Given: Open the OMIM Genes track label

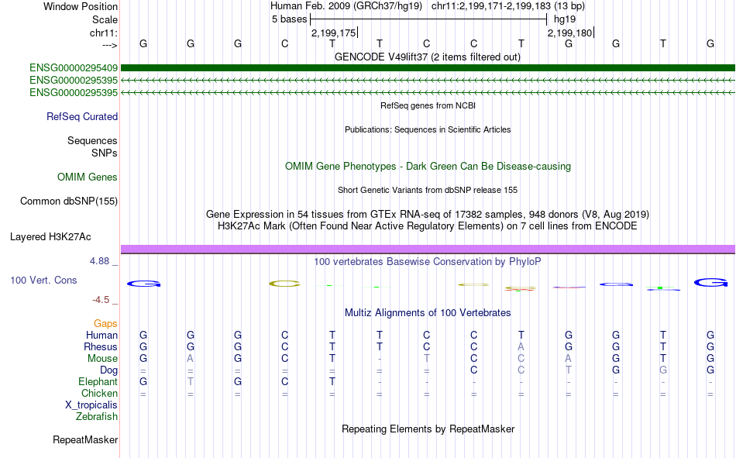Looking at the screenshot, I should click(x=88, y=177).
